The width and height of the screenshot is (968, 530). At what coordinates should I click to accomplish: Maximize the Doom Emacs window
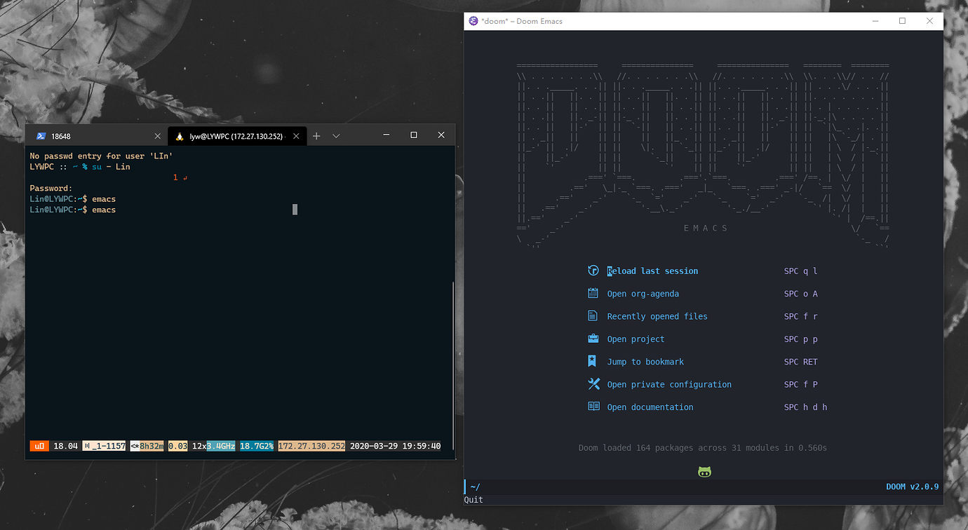pos(902,21)
